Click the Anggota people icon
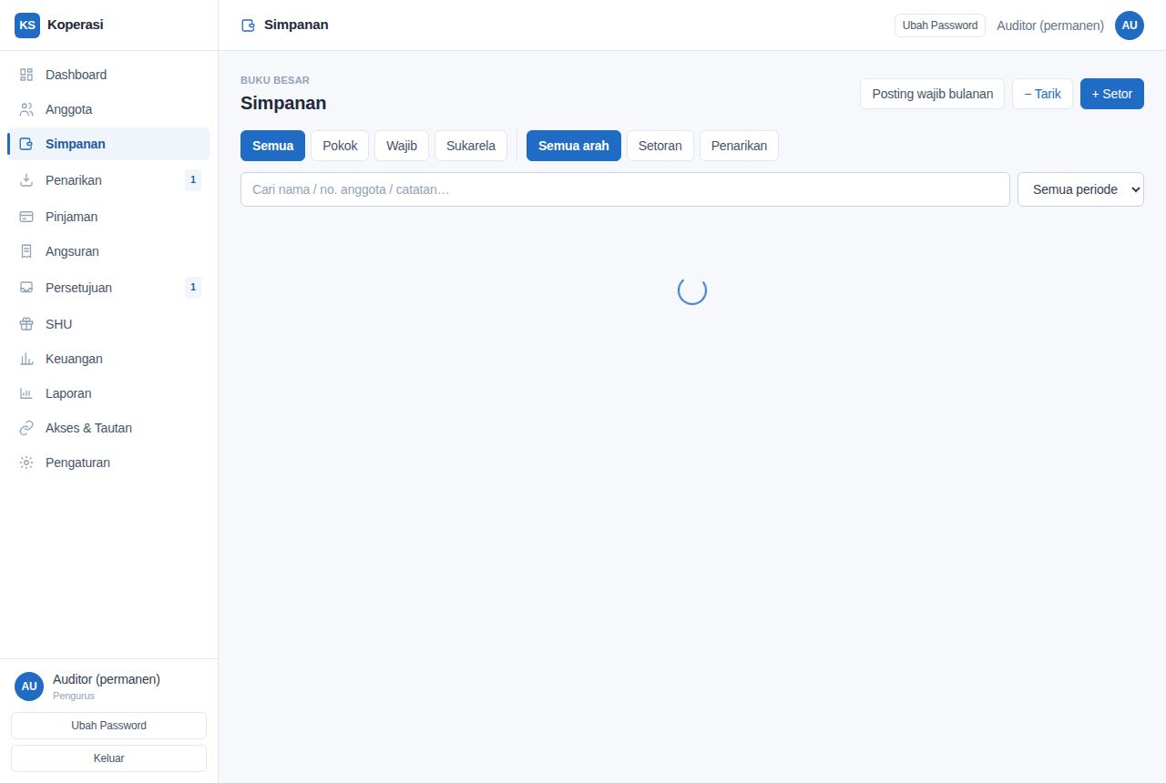 pyautogui.click(x=26, y=109)
